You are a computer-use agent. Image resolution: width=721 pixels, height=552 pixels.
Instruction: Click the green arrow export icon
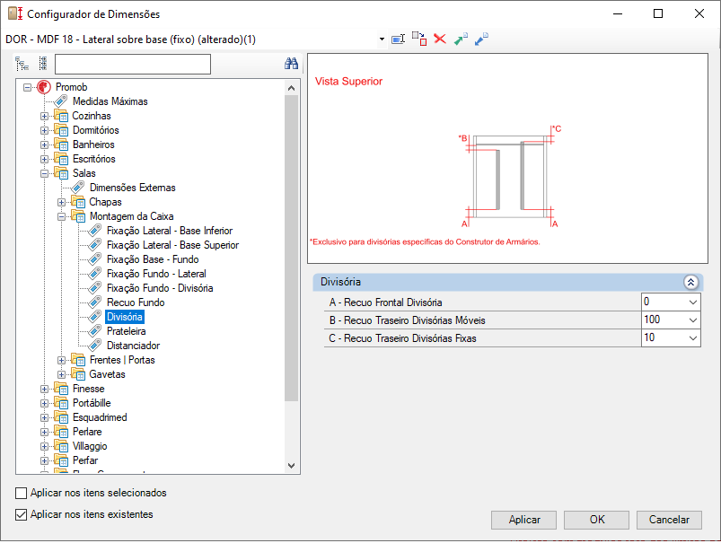461,39
